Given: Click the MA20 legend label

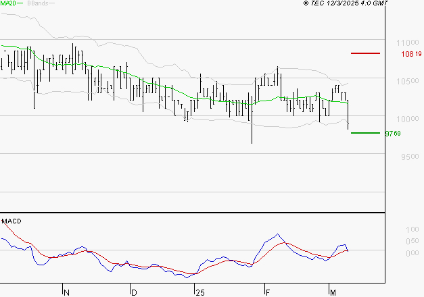Looking at the screenshot, I should tap(8, 3).
